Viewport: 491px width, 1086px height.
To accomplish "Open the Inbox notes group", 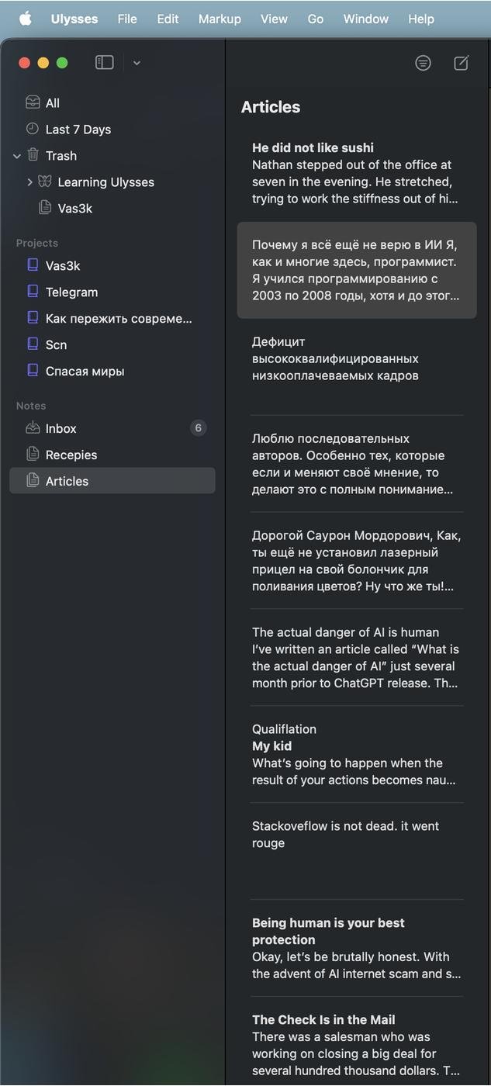I will point(112,429).
